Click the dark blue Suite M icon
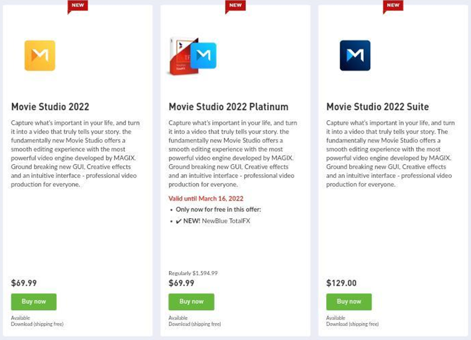The height and width of the screenshot is (340, 471). pyautogui.click(x=355, y=55)
